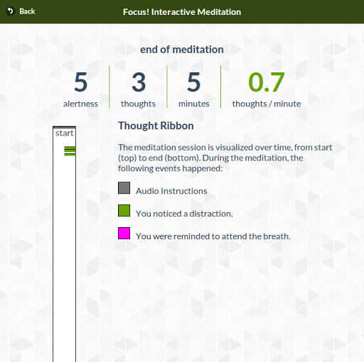Click the Focus! Interactive Meditation title
This screenshot has height=362, width=364.
click(182, 12)
